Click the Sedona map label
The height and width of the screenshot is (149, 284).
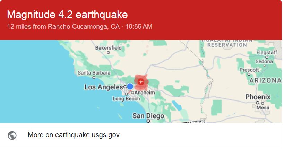point(264,62)
